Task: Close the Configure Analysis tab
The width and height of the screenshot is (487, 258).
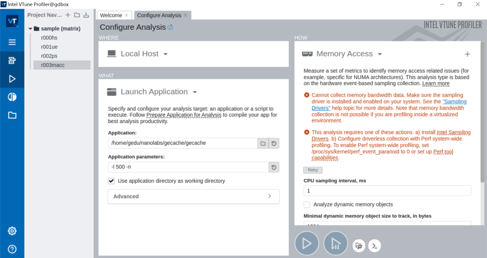Action: [185, 15]
